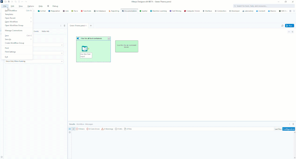Zoom out the canvas with minus button
Screen dimensions: 296x159
[x=289, y=32]
